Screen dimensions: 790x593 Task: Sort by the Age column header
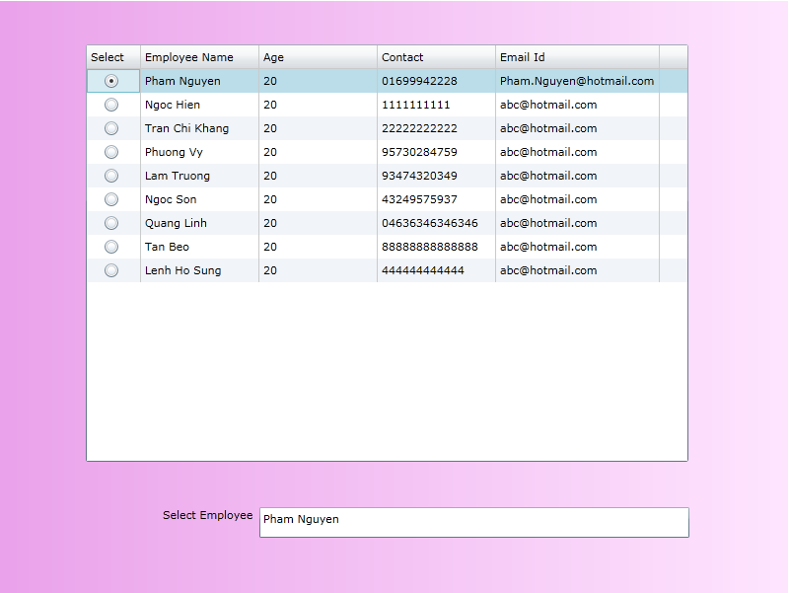(x=318, y=57)
